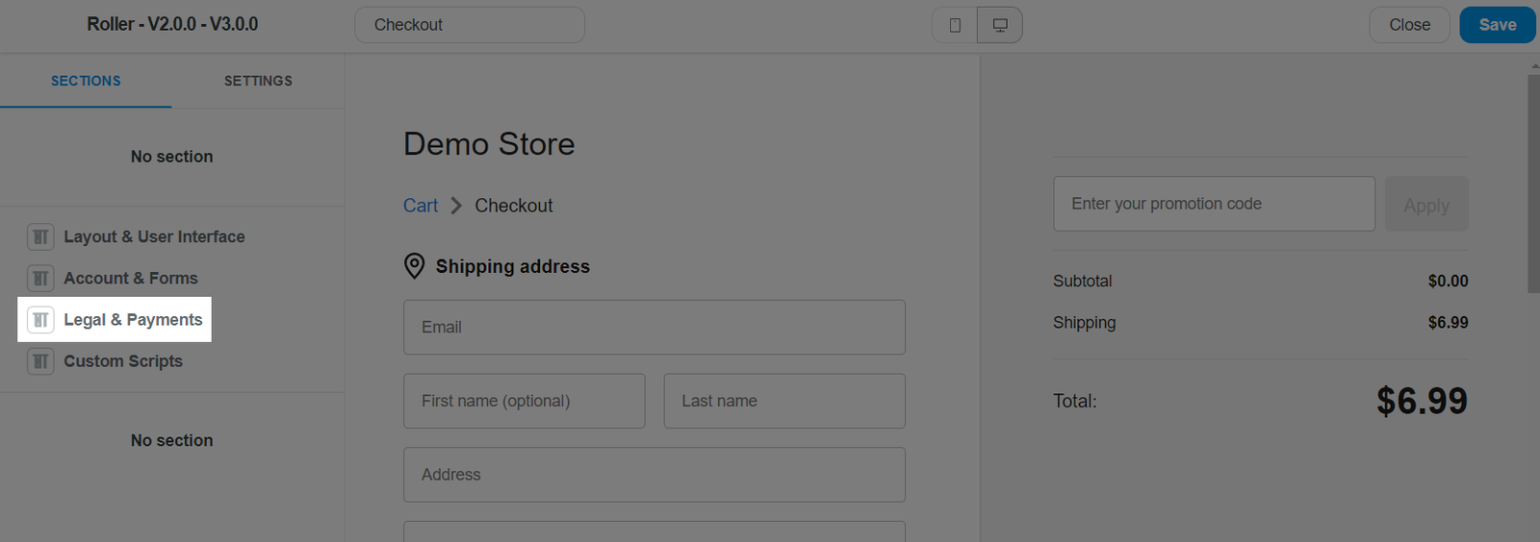The width and height of the screenshot is (1540, 542).
Task: Click the Close button
Action: (x=1409, y=25)
